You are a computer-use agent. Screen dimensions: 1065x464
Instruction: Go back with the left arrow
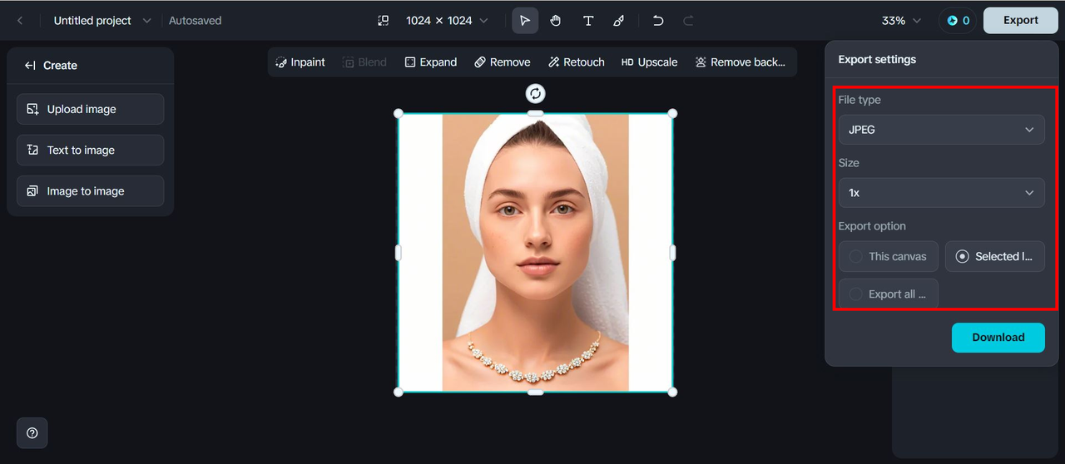(20, 21)
